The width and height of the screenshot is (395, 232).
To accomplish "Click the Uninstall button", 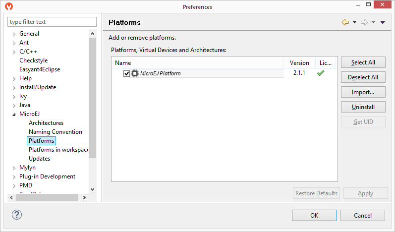I will pos(363,107).
